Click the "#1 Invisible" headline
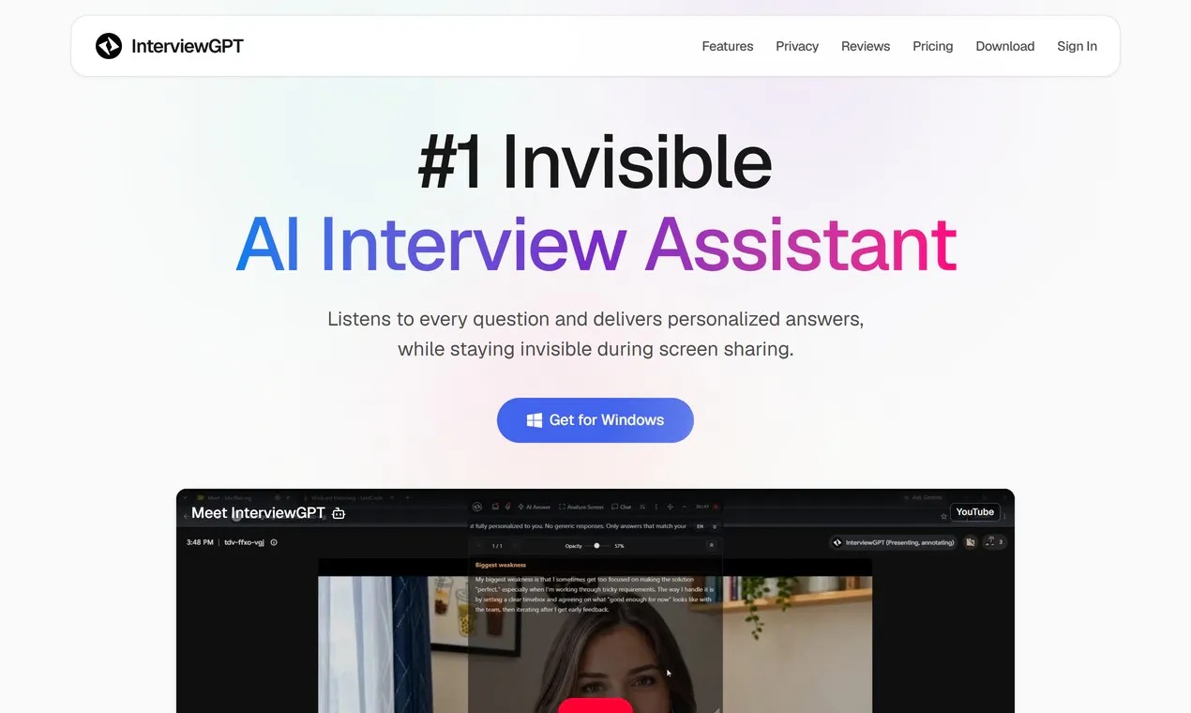The width and height of the screenshot is (1191, 713). pyautogui.click(x=595, y=162)
